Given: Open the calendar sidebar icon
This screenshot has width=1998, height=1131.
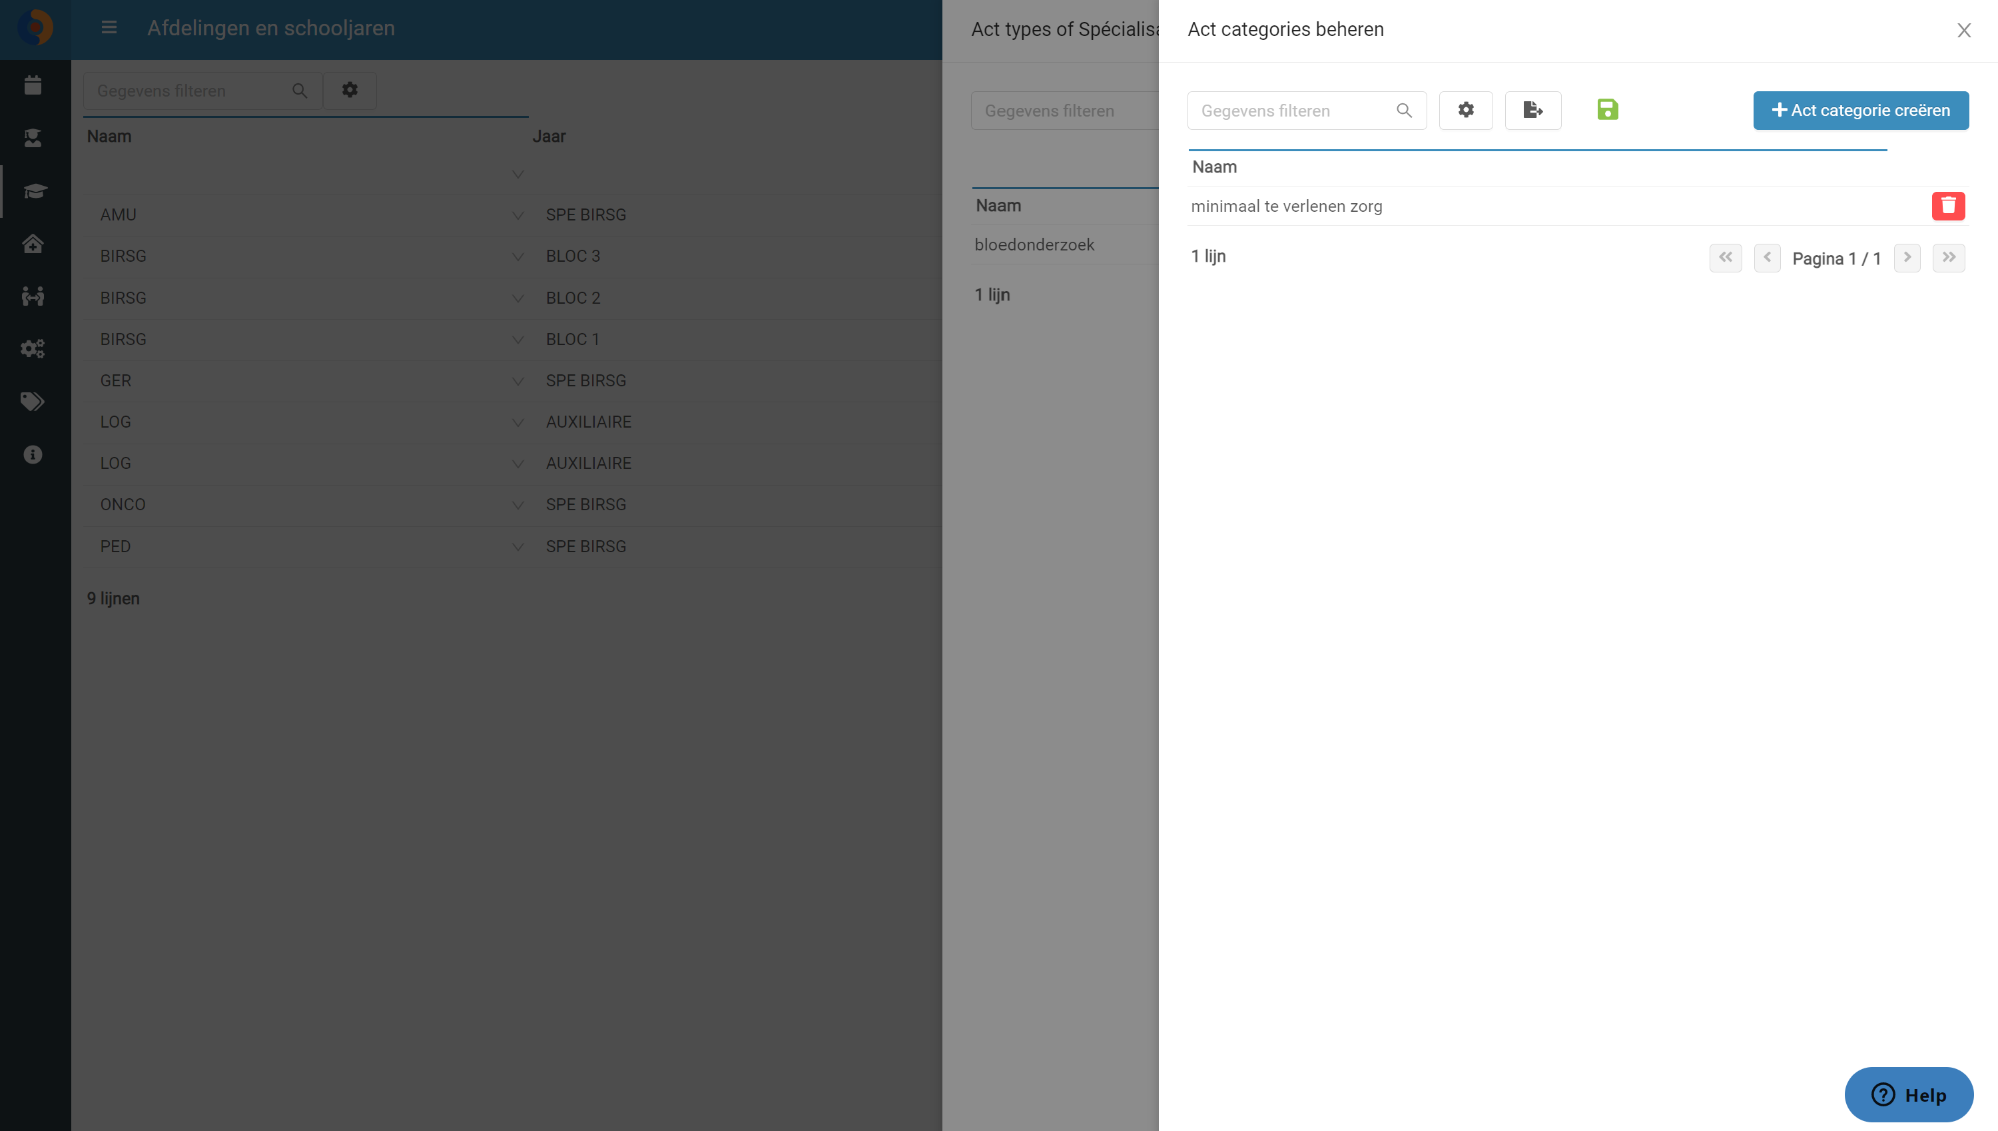Looking at the screenshot, I should [33, 85].
